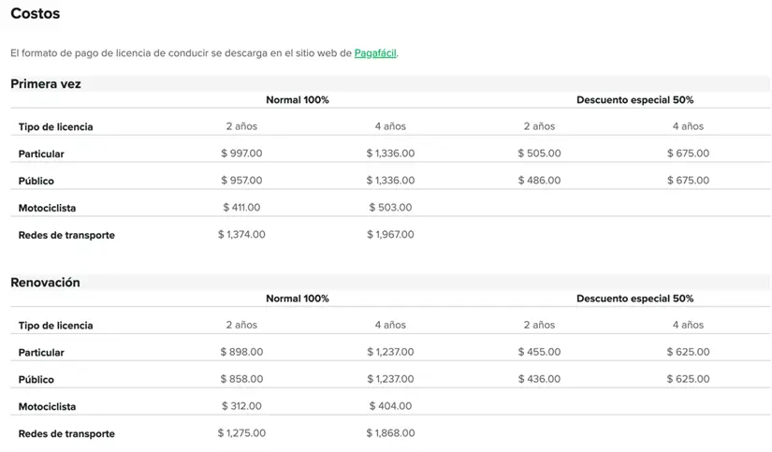Screen dimensions: 772x452
Task: Select the $ 1,275.00 renewal price
Action: [x=241, y=433]
